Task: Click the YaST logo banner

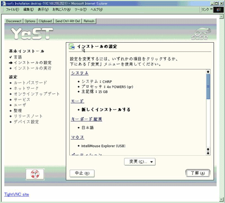Action: coord(32,34)
